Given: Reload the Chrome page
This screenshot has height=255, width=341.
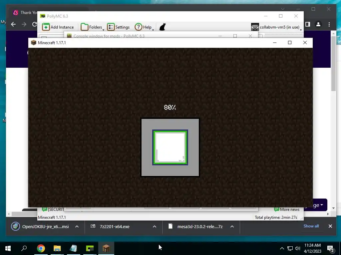Looking at the screenshot, I should pos(34,24).
